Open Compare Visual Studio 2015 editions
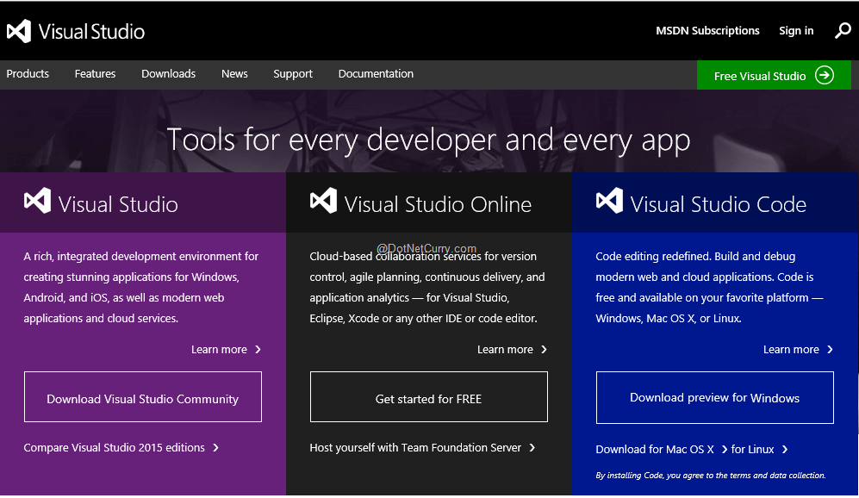This screenshot has height=498, width=859. coord(115,448)
